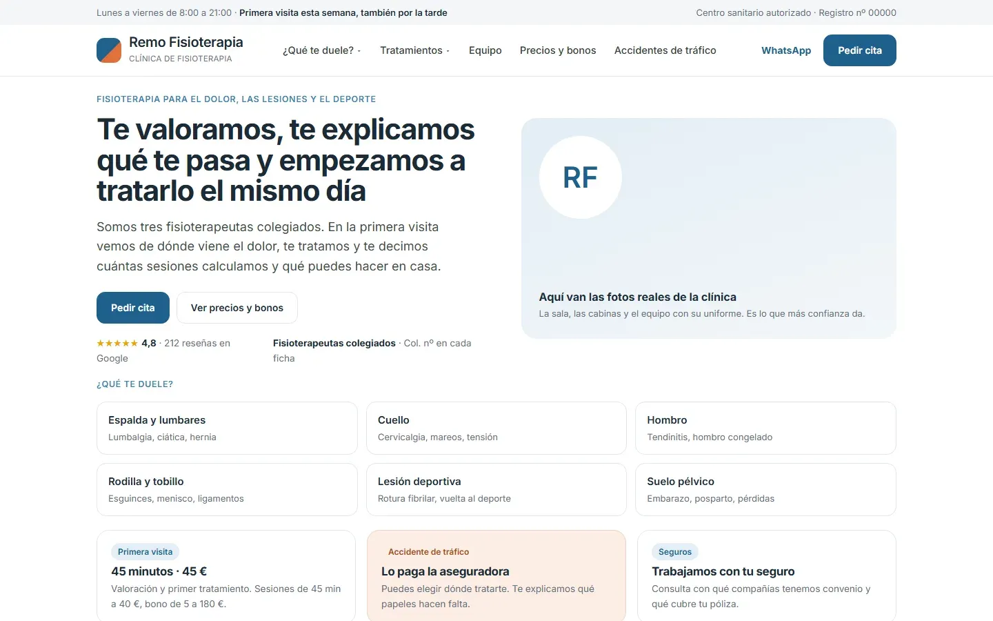Go to the Equipo page
This screenshot has width=993, height=621.
(x=485, y=50)
